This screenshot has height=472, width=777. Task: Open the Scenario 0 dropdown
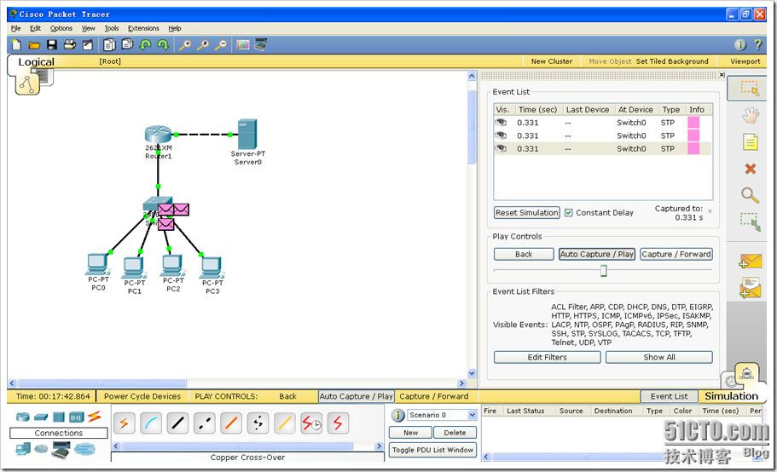click(472, 415)
